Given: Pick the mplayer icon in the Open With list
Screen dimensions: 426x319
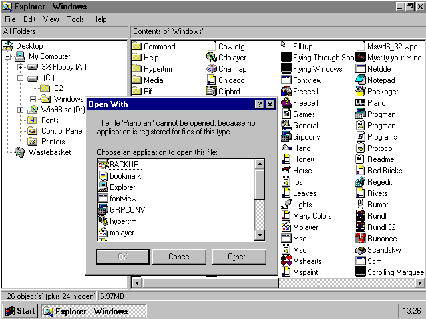Looking at the screenshot, I should [103, 233].
